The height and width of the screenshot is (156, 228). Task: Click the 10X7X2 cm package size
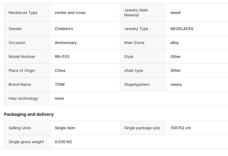181,128
